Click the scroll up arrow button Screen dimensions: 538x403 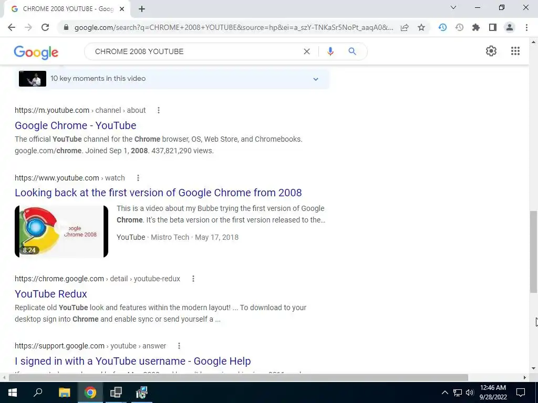534,42
